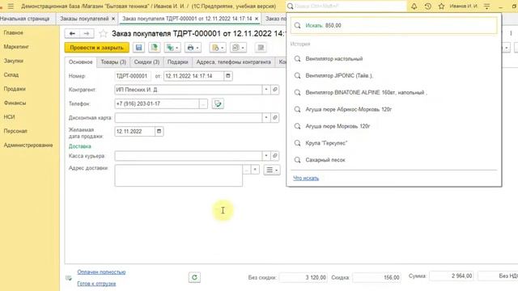Select history item Вентилятор настольный

point(334,59)
